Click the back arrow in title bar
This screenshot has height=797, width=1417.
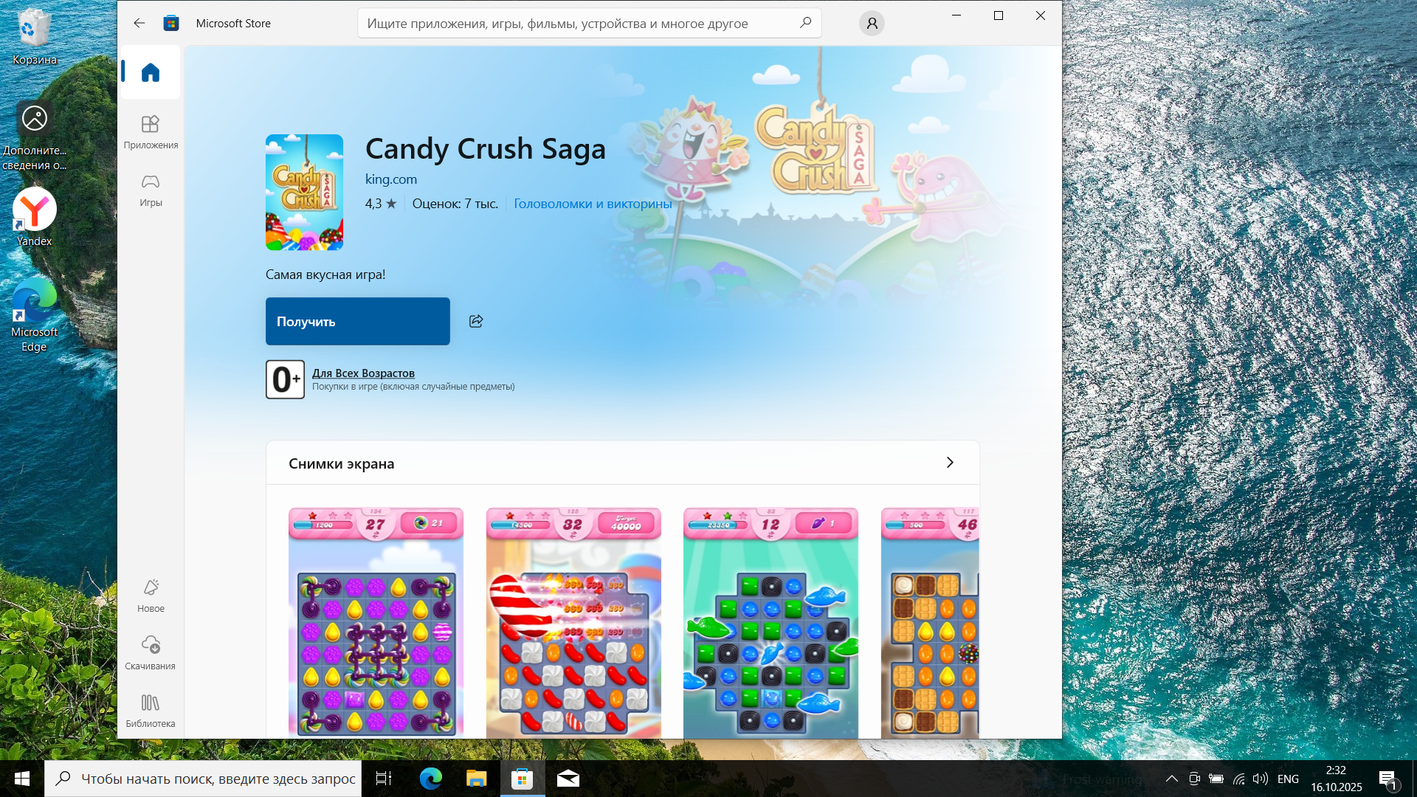pos(139,24)
